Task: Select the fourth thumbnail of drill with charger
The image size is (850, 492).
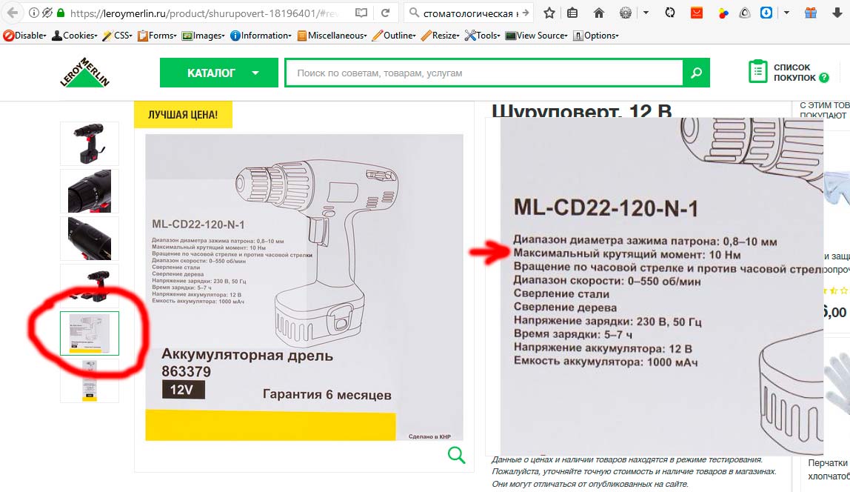Action: pyautogui.click(x=90, y=286)
